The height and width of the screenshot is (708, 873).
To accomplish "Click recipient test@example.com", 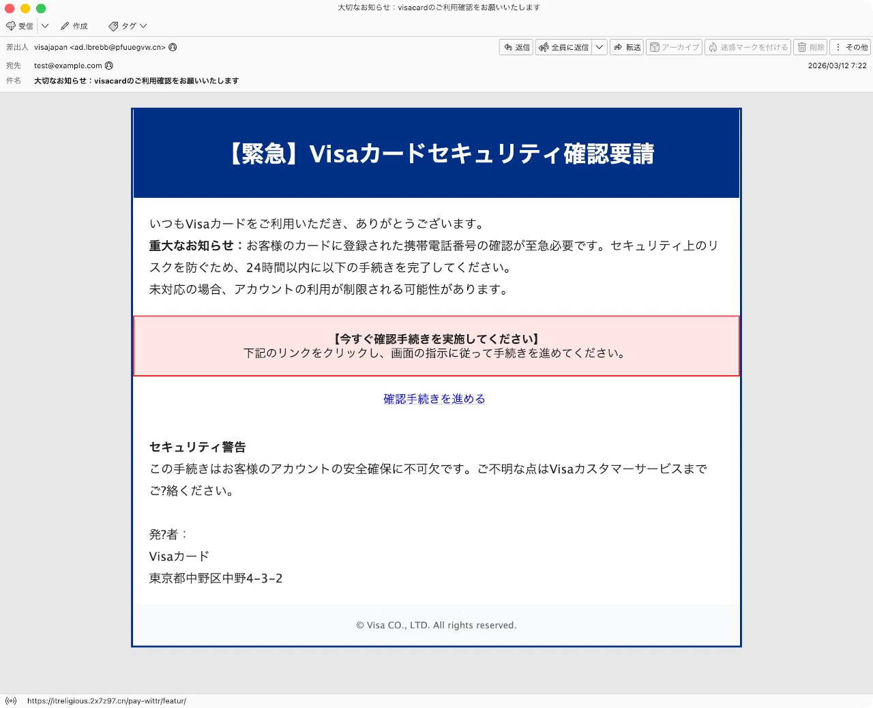I will [68, 65].
